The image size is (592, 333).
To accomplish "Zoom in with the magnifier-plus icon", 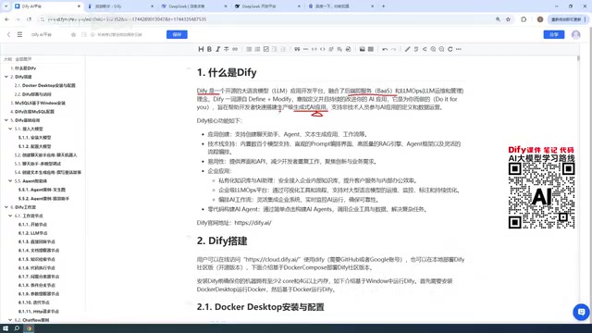I will point(433,49).
